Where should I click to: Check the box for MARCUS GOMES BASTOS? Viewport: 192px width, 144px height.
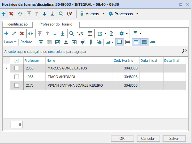click(17, 68)
